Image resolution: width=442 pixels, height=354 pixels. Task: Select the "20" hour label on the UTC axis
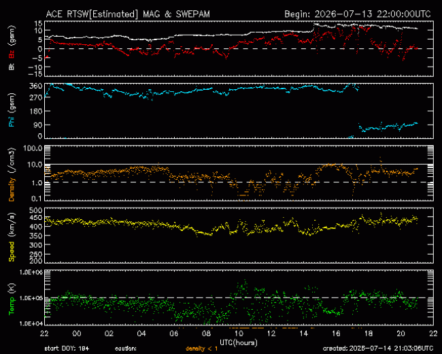(x=401, y=334)
